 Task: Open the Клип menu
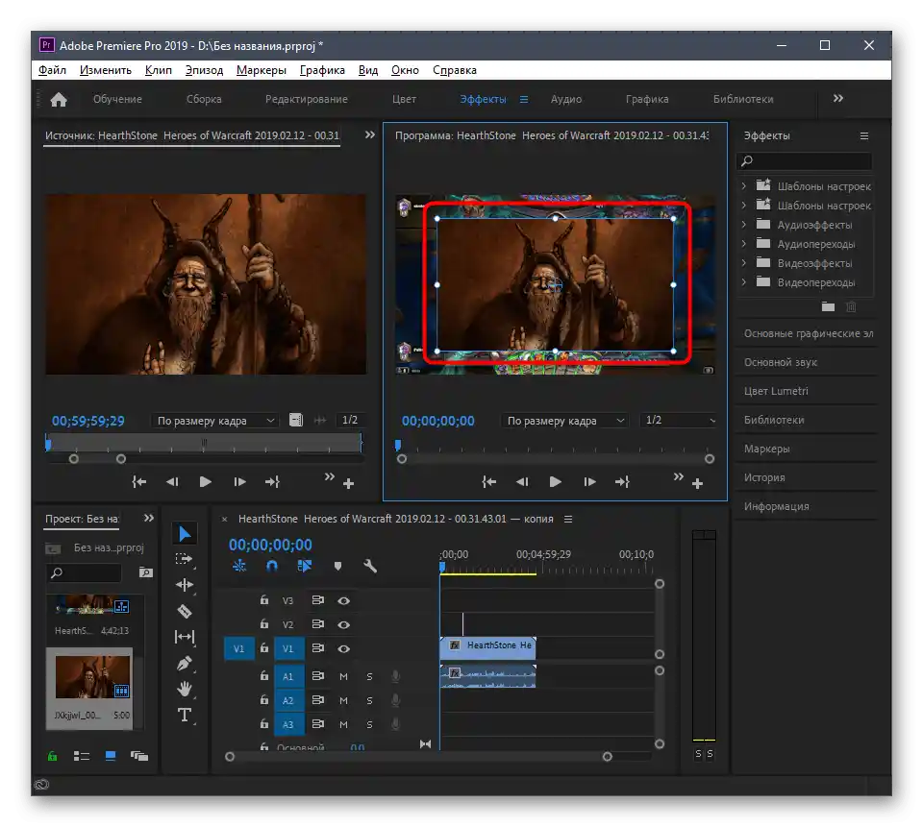tap(158, 70)
